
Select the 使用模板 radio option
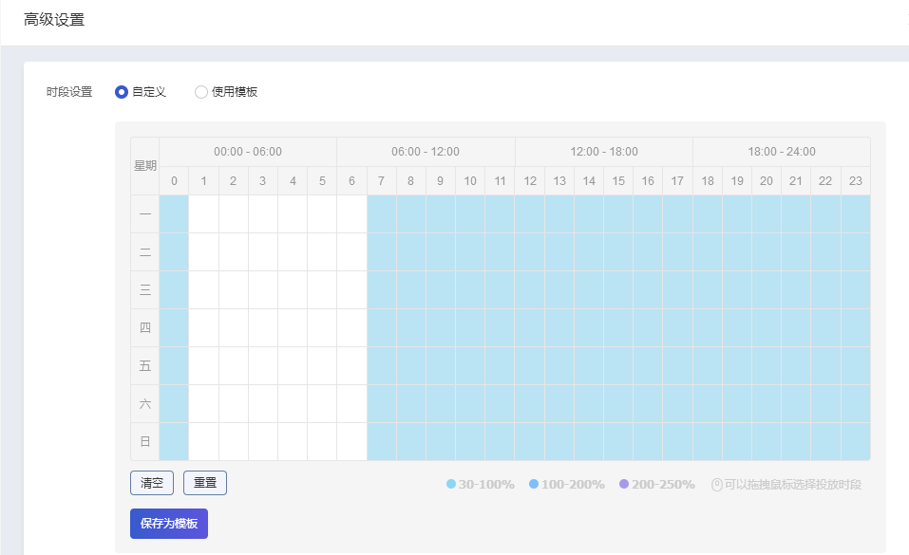(201, 92)
